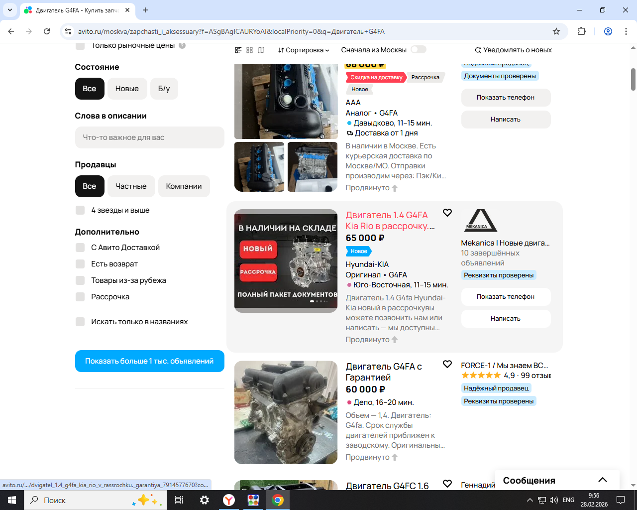Enable Искать только в названиях
Screen dimensions: 637x510
click(x=80, y=322)
